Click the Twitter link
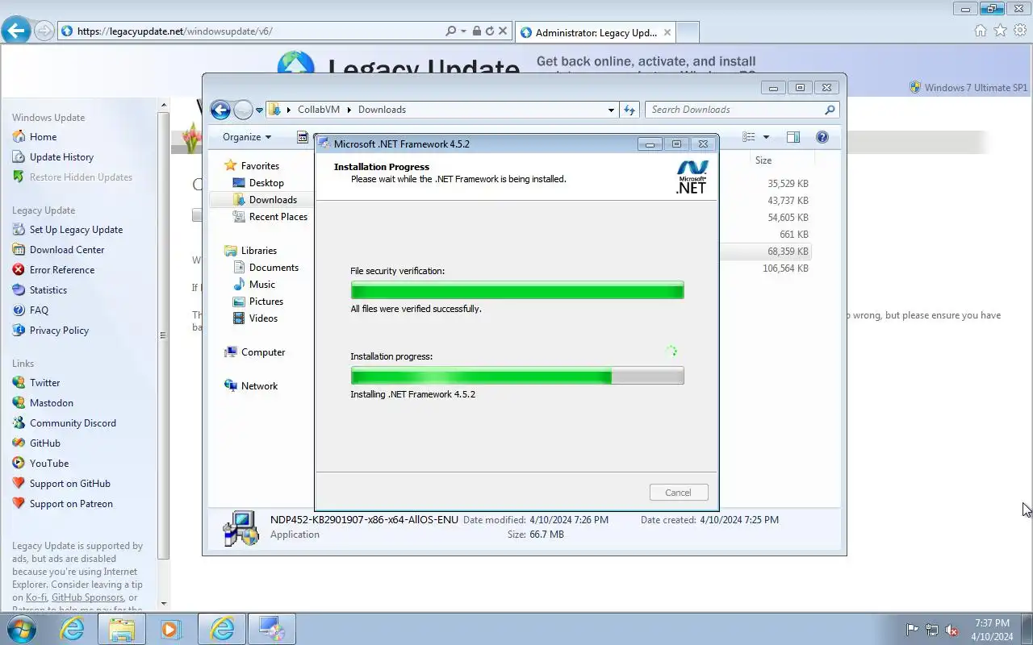Image resolution: width=1033 pixels, height=645 pixels. pyautogui.click(x=45, y=383)
